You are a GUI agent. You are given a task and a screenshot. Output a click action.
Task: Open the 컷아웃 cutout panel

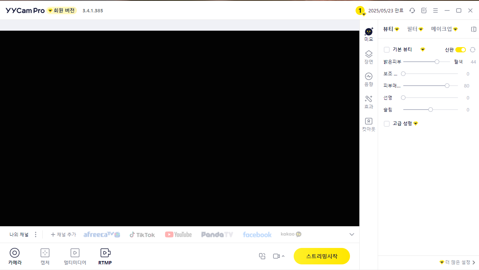(369, 125)
